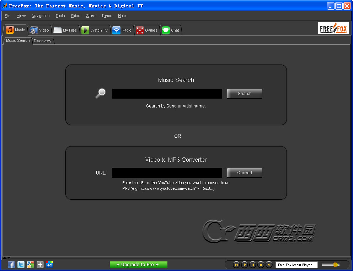
Task: Play the current media
Action: 245,265
